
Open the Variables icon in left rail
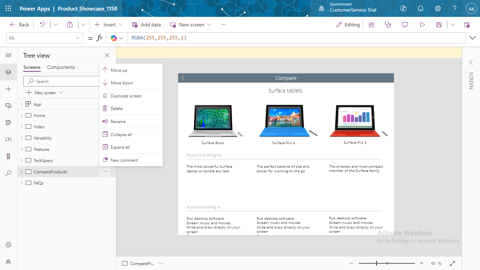click(x=8, y=139)
